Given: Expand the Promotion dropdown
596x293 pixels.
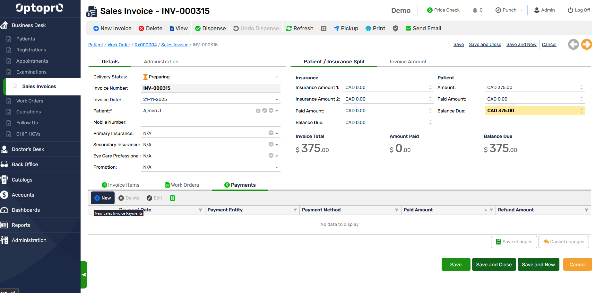Looking at the screenshot, I should coord(277,167).
